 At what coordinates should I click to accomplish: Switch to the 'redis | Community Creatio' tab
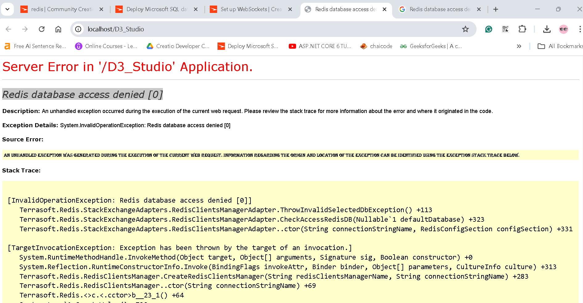point(62,9)
